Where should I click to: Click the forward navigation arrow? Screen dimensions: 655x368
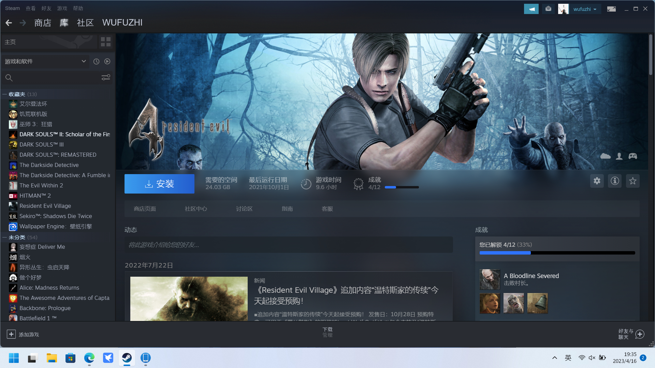point(23,22)
